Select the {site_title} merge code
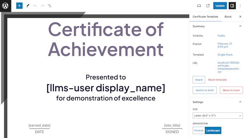 (x=172, y=125)
